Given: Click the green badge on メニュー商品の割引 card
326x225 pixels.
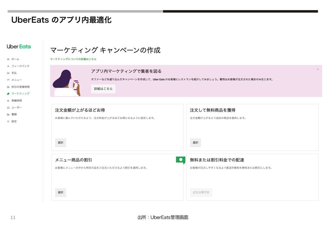Looking at the screenshot, I should click(x=181, y=160).
